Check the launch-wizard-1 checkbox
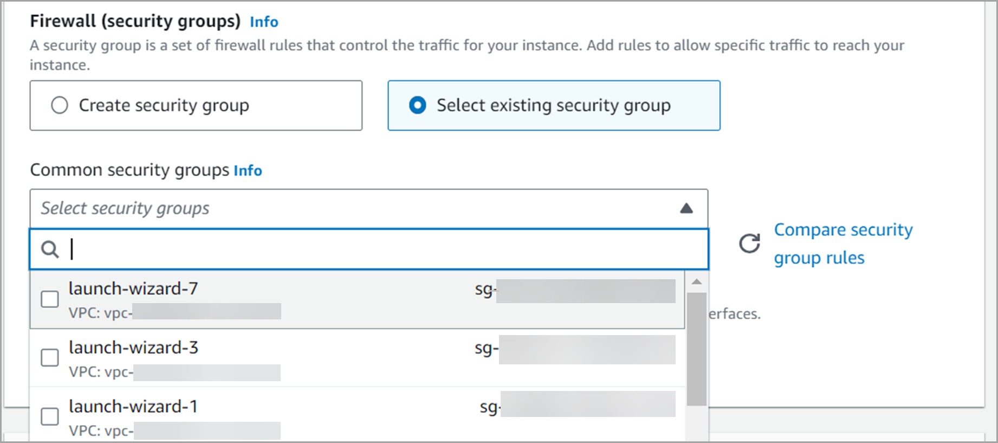Viewport: 998px width, 443px height. pos(50,416)
